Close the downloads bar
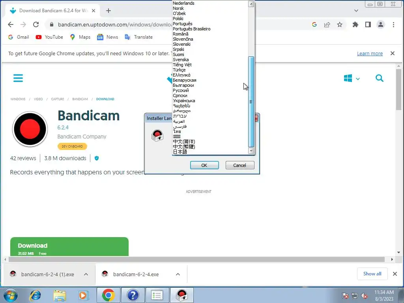The height and width of the screenshot is (303, 404). 395,274
